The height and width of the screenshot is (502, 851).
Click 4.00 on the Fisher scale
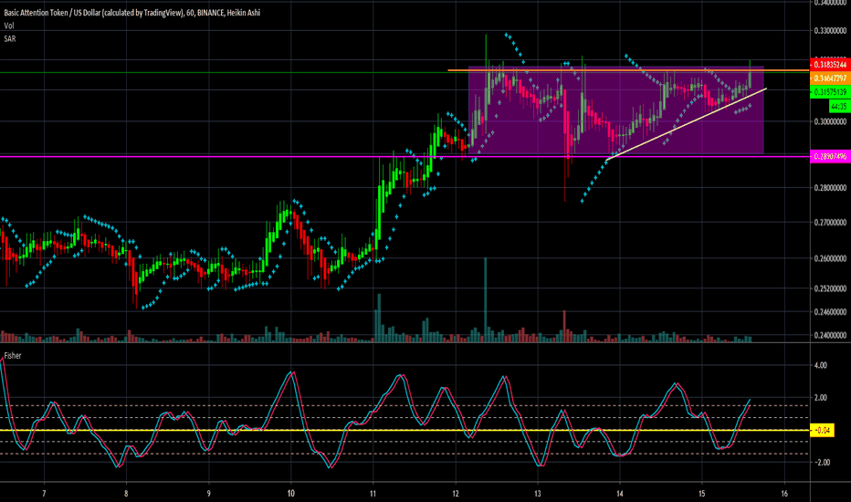point(820,365)
